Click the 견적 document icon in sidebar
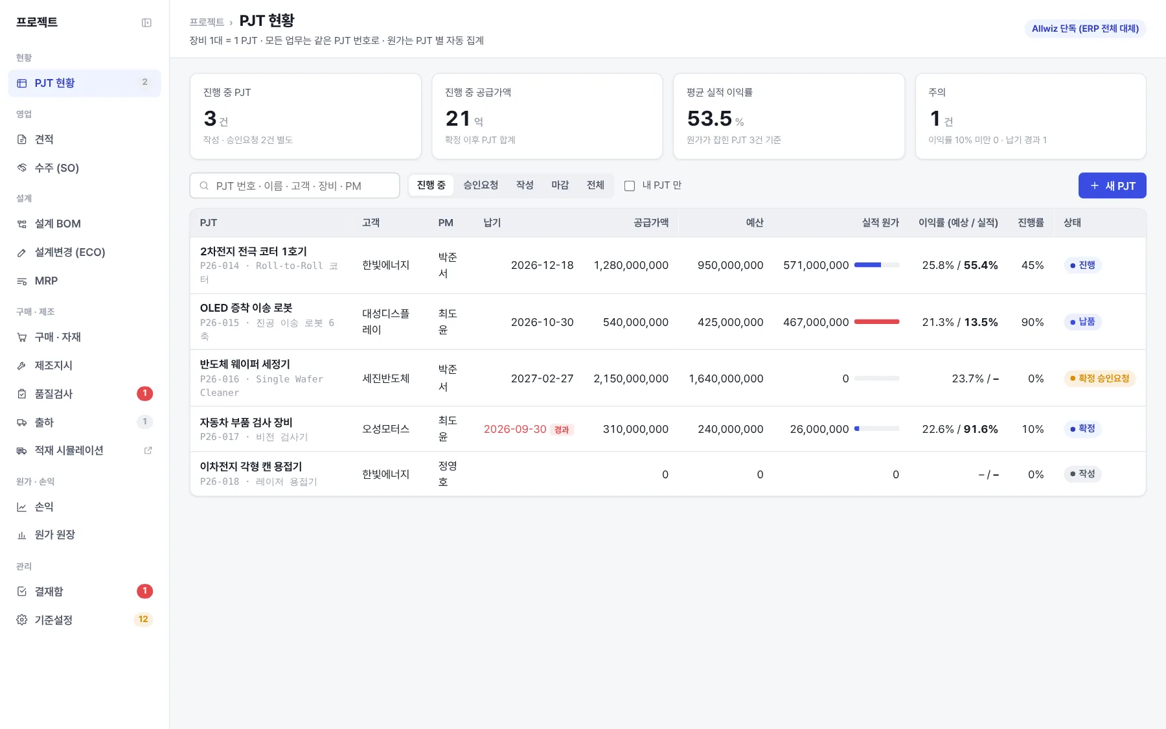Image resolution: width=1166 pixels, height=729 pixels. [x=21, y=139]
